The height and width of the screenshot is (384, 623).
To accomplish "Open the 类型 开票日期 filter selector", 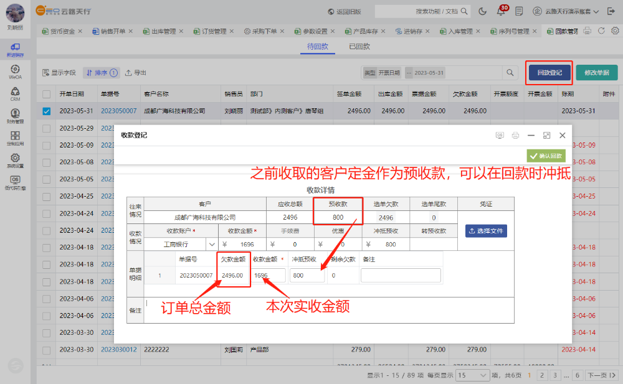I will click(383, 73).
